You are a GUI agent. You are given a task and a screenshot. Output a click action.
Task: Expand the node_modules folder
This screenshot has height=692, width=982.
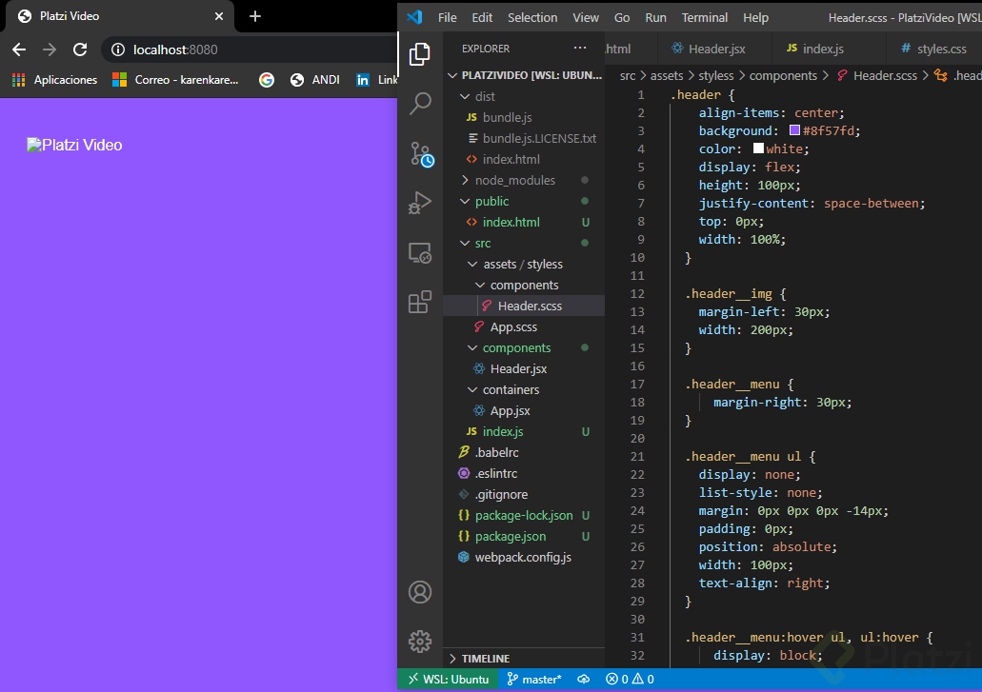point(514,180)
